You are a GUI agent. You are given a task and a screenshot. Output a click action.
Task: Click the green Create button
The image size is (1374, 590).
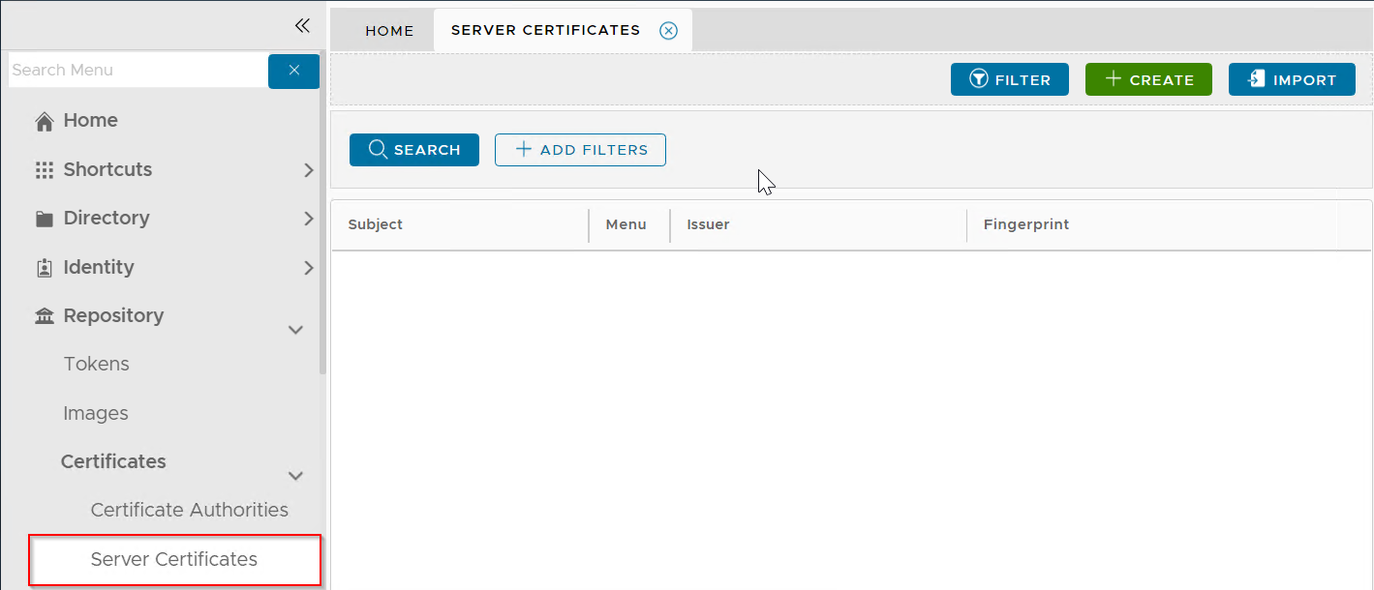point(1148,80)
